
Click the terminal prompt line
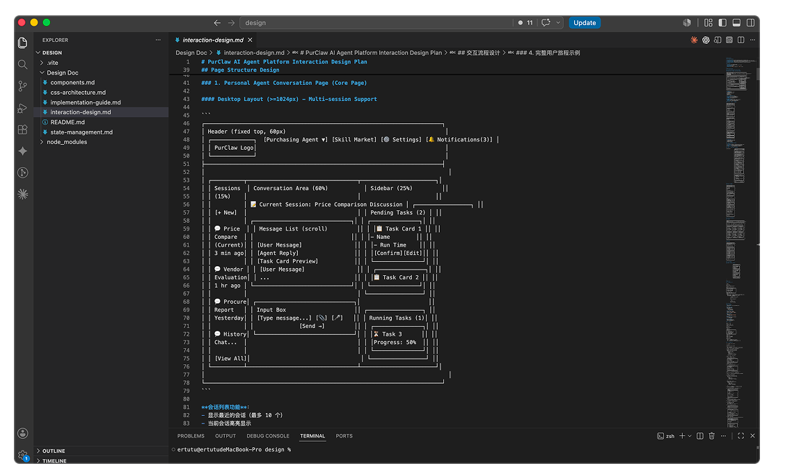coord(234,450)
